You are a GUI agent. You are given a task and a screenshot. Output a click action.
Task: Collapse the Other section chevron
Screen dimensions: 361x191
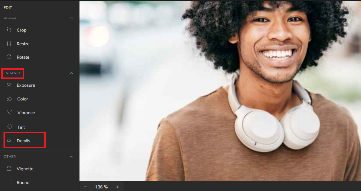pyautogui.click(x=71, y=157)
